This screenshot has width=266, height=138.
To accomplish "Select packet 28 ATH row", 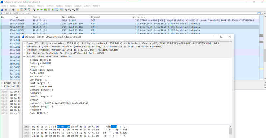I will [130, 30].
